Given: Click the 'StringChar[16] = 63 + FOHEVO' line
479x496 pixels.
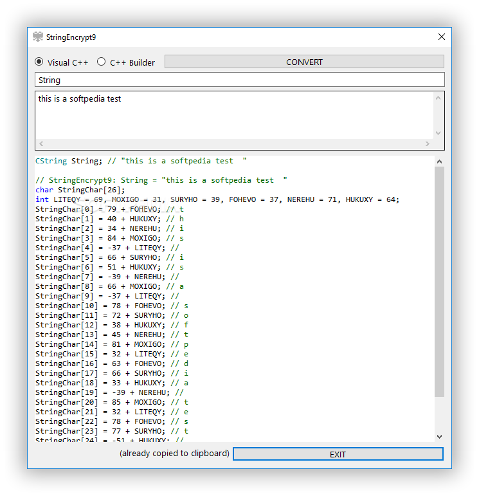Looking at the screenshot, I should pyautogui.click(x=112, y=363).
